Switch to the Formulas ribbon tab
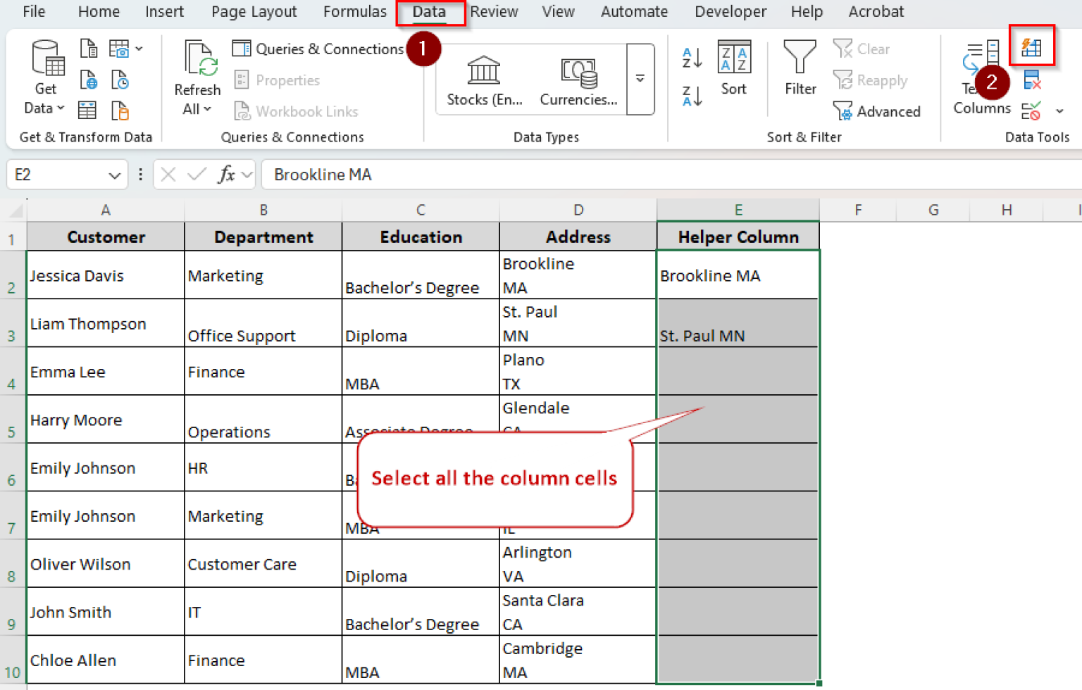This screenshot has width=1082, height=690. click(x=354, y=11)
